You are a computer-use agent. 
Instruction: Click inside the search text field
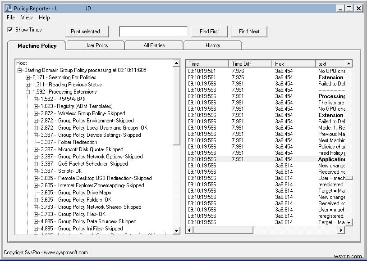tap(153, 31)
